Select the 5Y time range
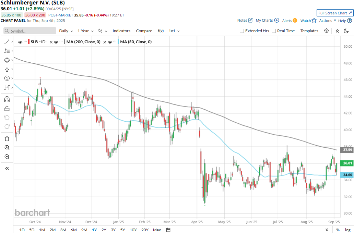354x233 pixels. coord(122,230)
